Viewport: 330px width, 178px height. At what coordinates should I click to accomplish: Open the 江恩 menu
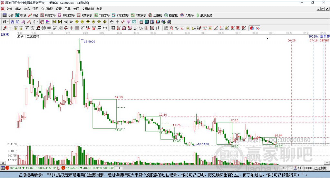point(35,9)
